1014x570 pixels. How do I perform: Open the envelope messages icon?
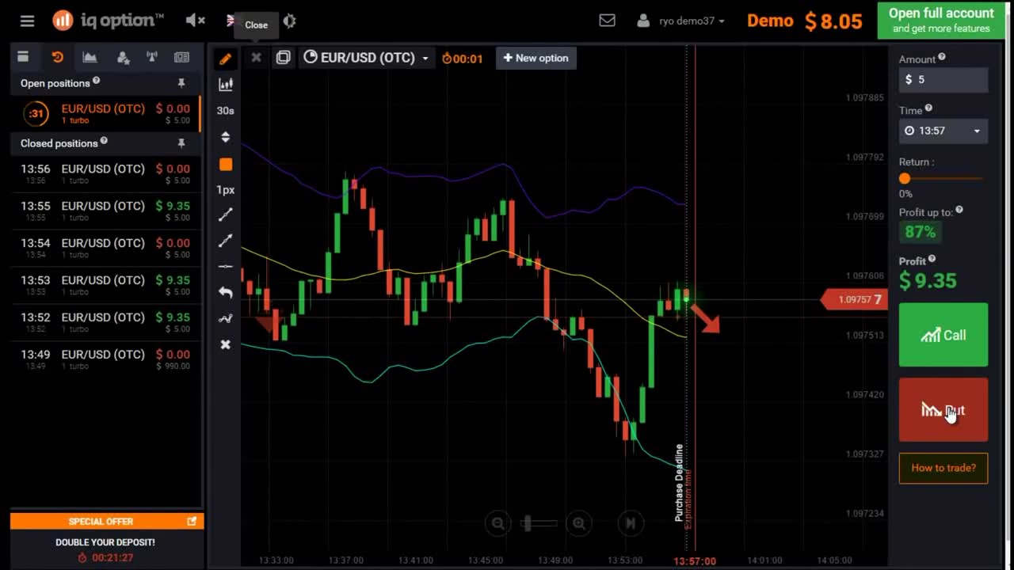[607, 21]
